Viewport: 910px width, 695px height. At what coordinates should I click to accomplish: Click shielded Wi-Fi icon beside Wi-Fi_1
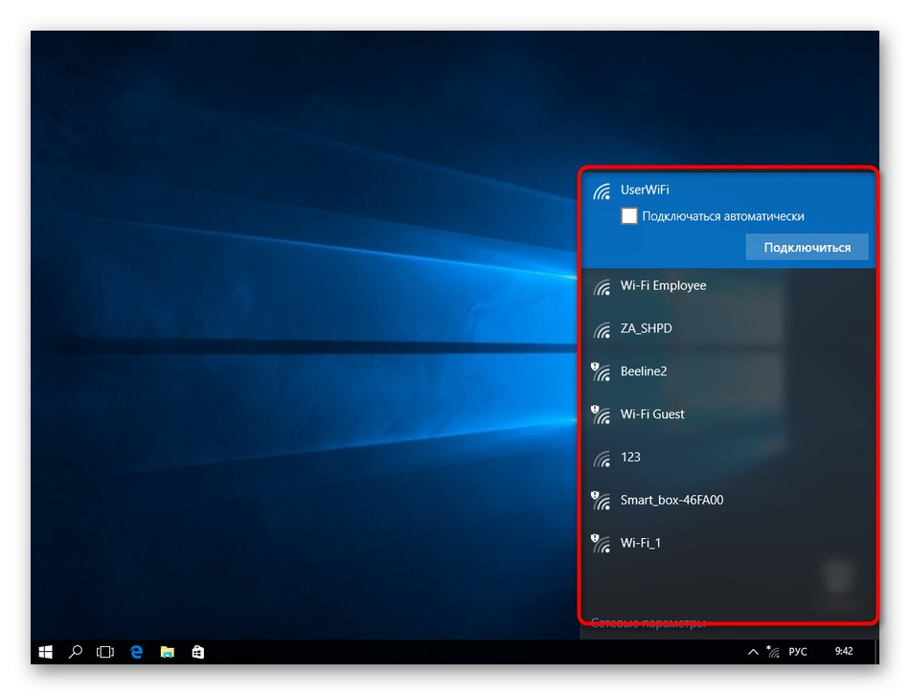click(601, 544)
